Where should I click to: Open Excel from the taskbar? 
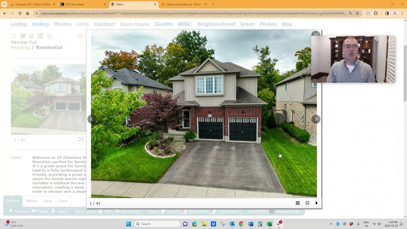[x=269, y=224]
